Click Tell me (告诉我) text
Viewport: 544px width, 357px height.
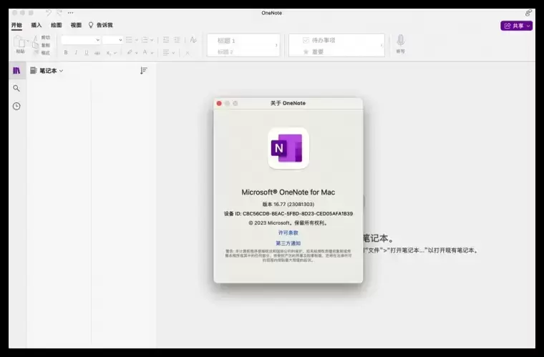[x=105, y=25]
